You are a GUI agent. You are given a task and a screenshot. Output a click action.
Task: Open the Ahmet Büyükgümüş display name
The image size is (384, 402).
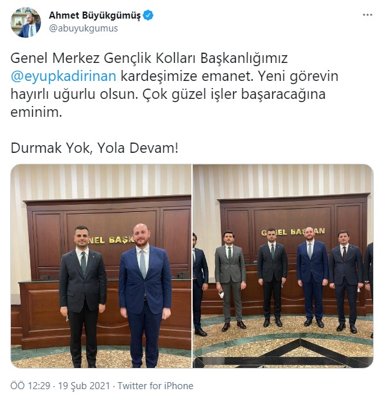coord(94,15)
